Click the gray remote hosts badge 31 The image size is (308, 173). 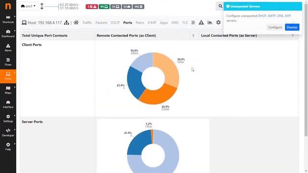(115, 7)
